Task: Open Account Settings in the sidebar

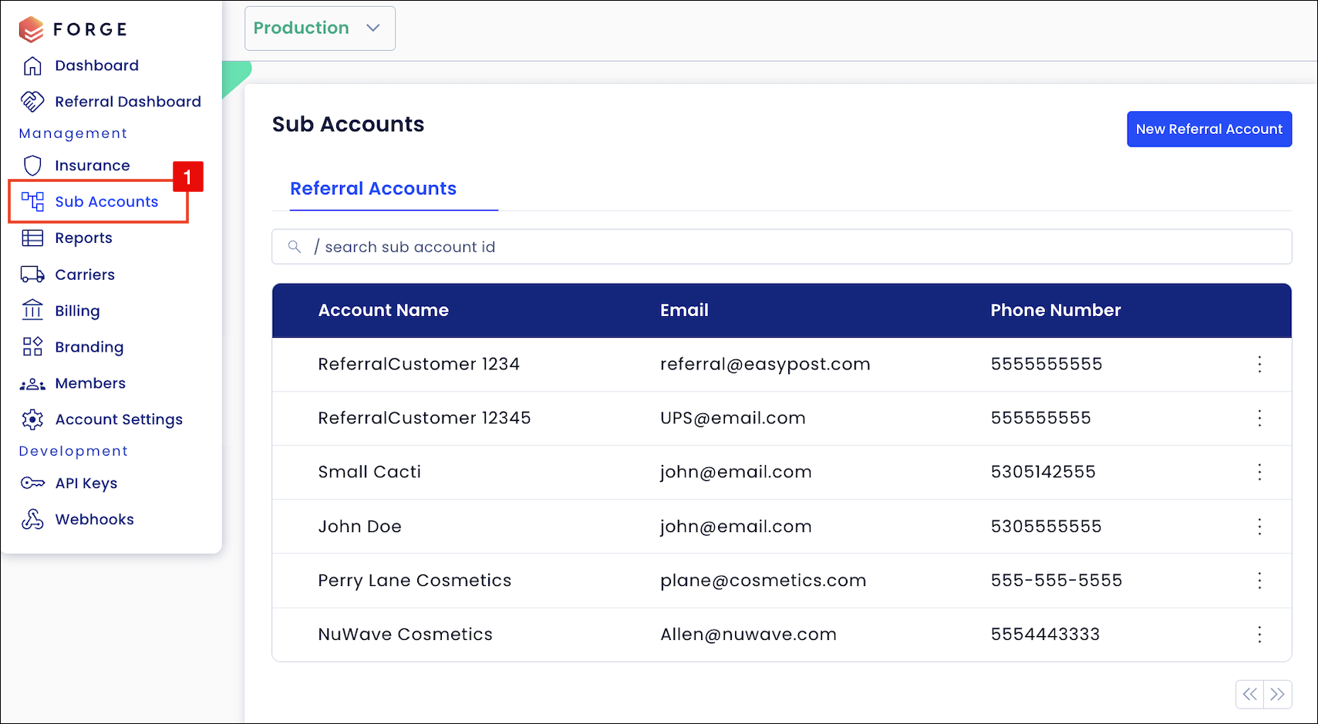Action: click(119, 419)
